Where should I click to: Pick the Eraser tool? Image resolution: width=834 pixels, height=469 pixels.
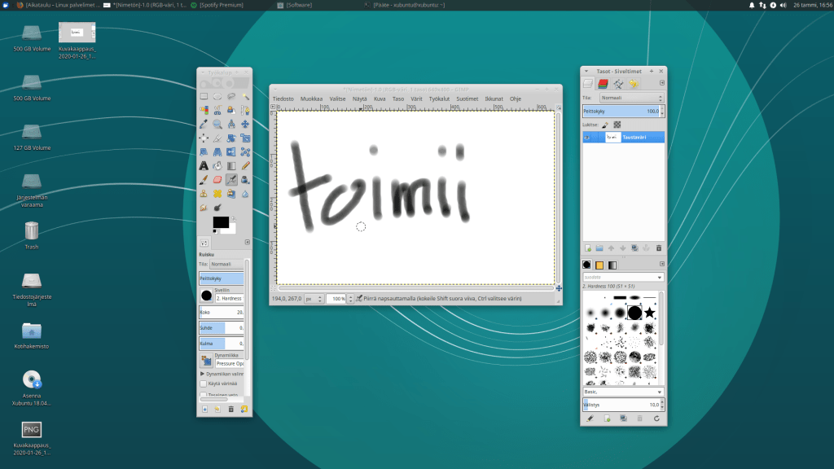(x=217, y=179)
